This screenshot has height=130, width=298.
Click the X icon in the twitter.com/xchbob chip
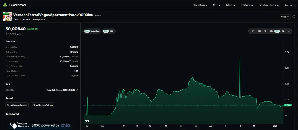pyautogui.click(x=8, y=105)
